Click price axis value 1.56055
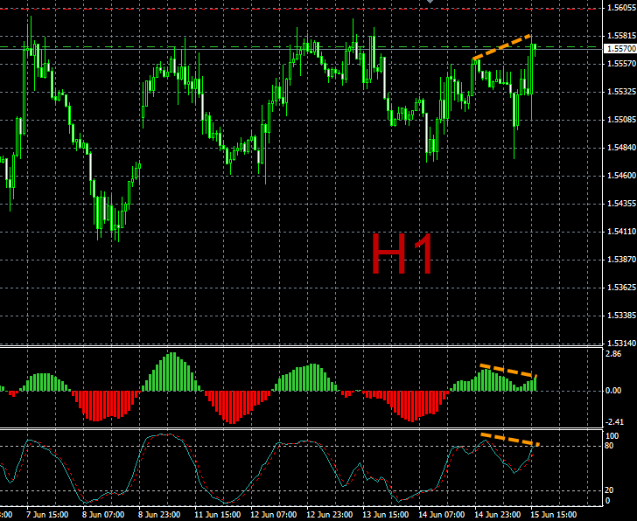637x521 pixels. 621,8
